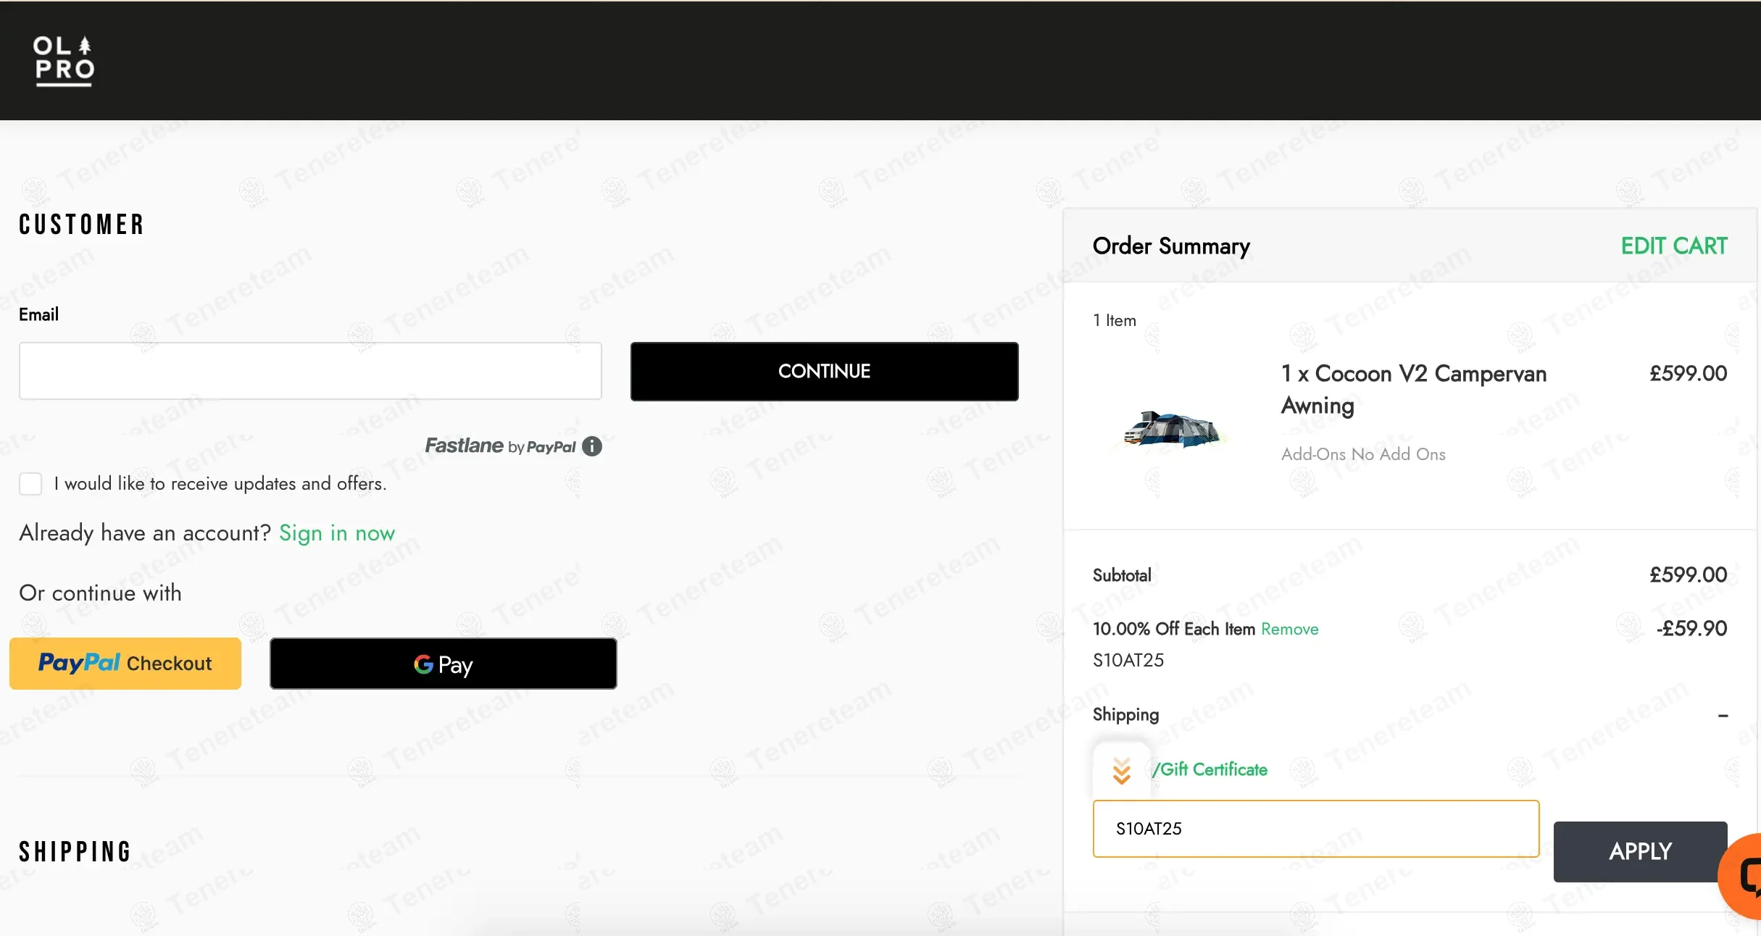Show the Fastlane by PayPal info icon

click(592, 446)
